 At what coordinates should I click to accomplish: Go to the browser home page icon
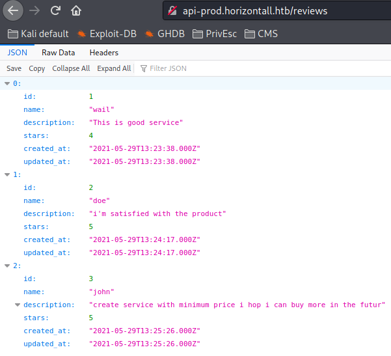point(76,10)
